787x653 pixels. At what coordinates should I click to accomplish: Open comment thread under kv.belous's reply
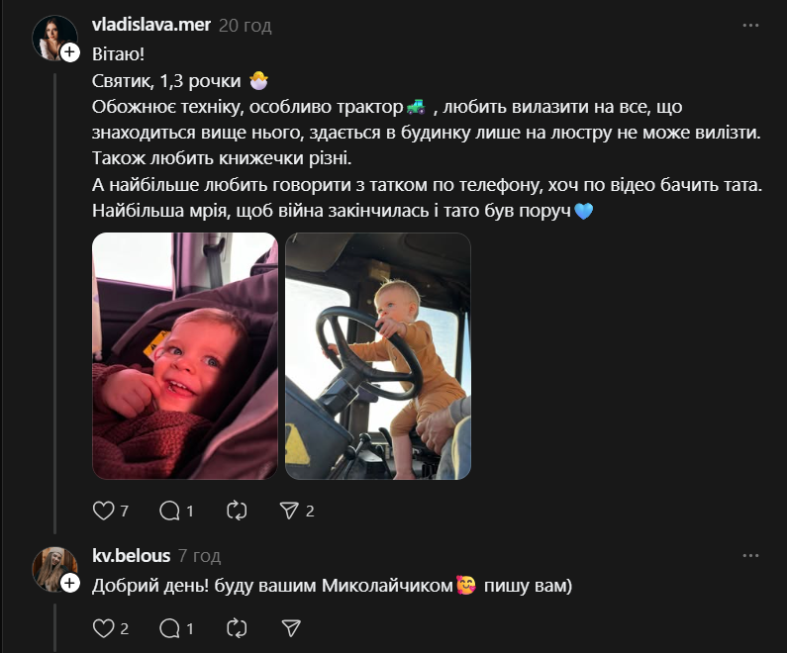click(169, 628)
